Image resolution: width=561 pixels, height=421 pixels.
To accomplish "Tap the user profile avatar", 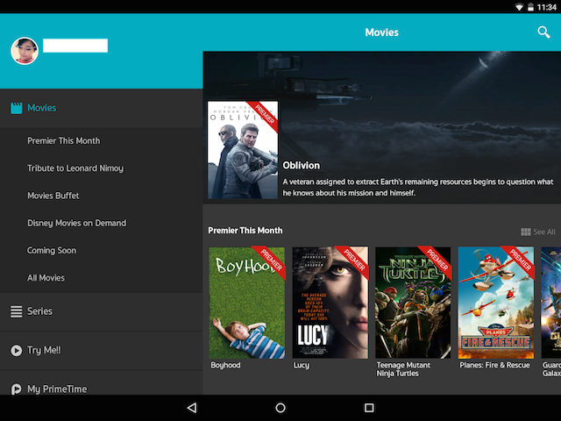I will [x=25, y=51].
